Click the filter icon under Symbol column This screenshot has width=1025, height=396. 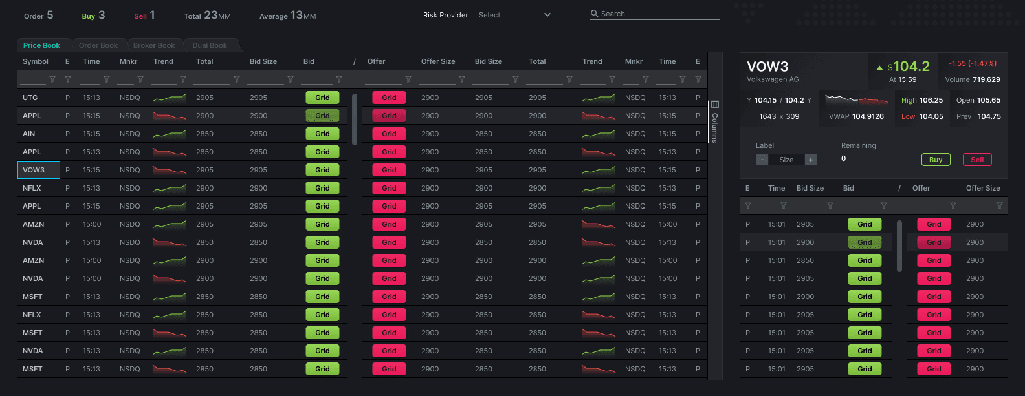(52, 79)
